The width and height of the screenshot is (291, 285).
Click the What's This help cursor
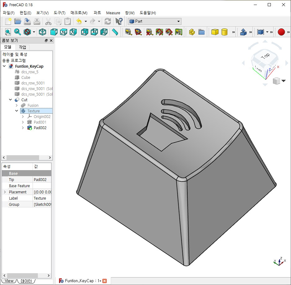pyautogui.click(x=119, y=21)
